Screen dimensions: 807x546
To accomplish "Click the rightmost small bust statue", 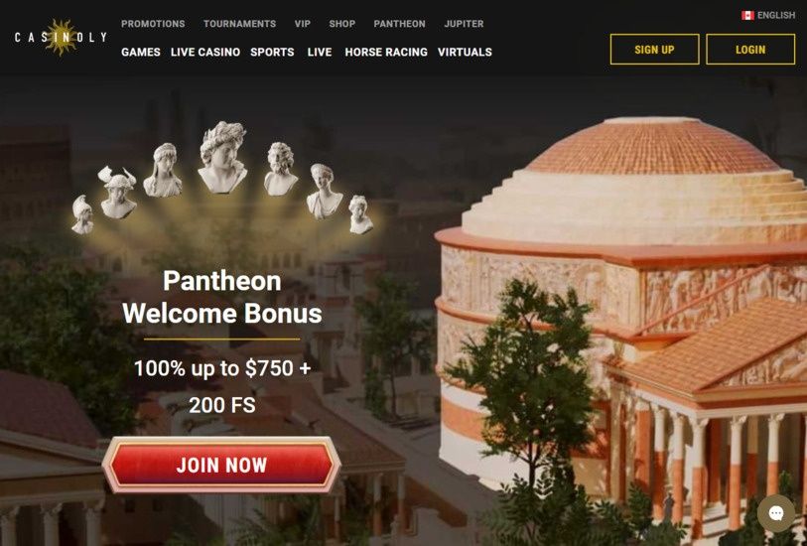I will (360, 214).
